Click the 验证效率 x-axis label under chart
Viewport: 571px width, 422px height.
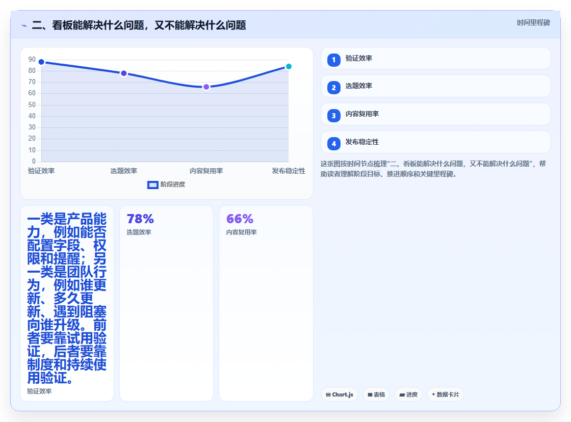click(41, 171)
